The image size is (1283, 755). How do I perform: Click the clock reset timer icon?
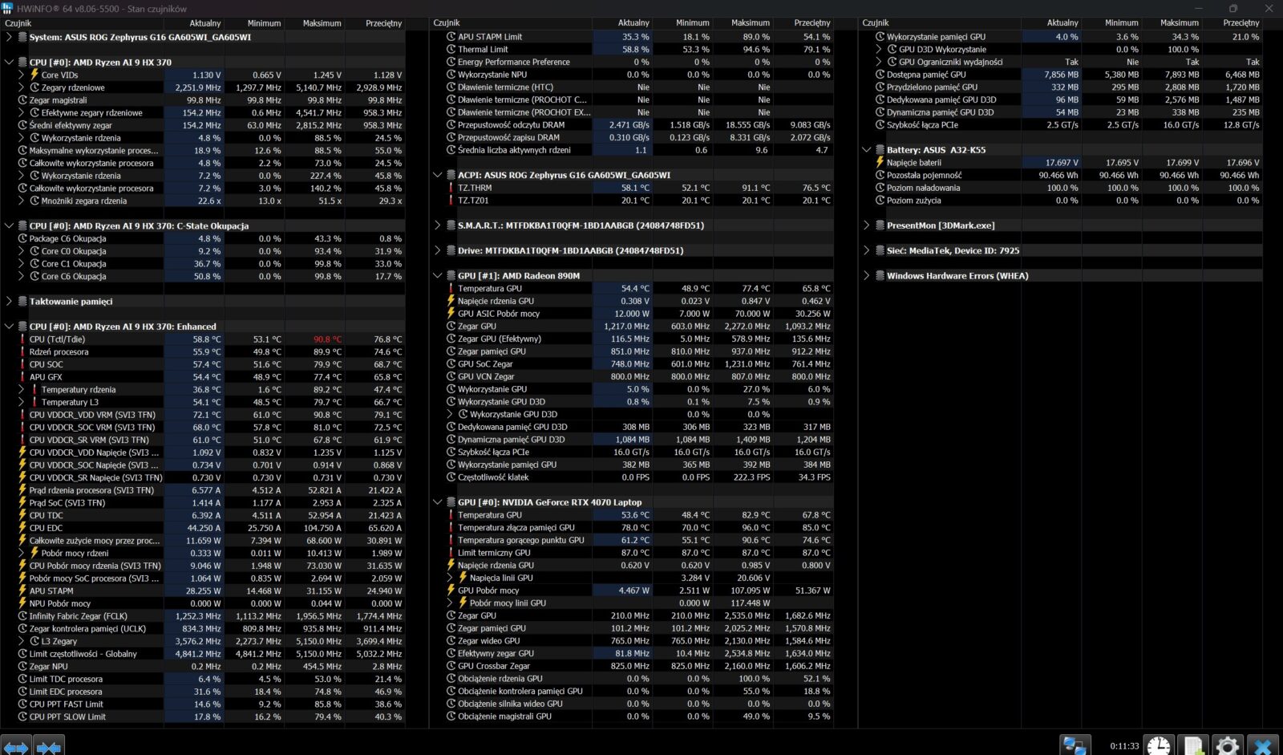[x=1158, y=745]
